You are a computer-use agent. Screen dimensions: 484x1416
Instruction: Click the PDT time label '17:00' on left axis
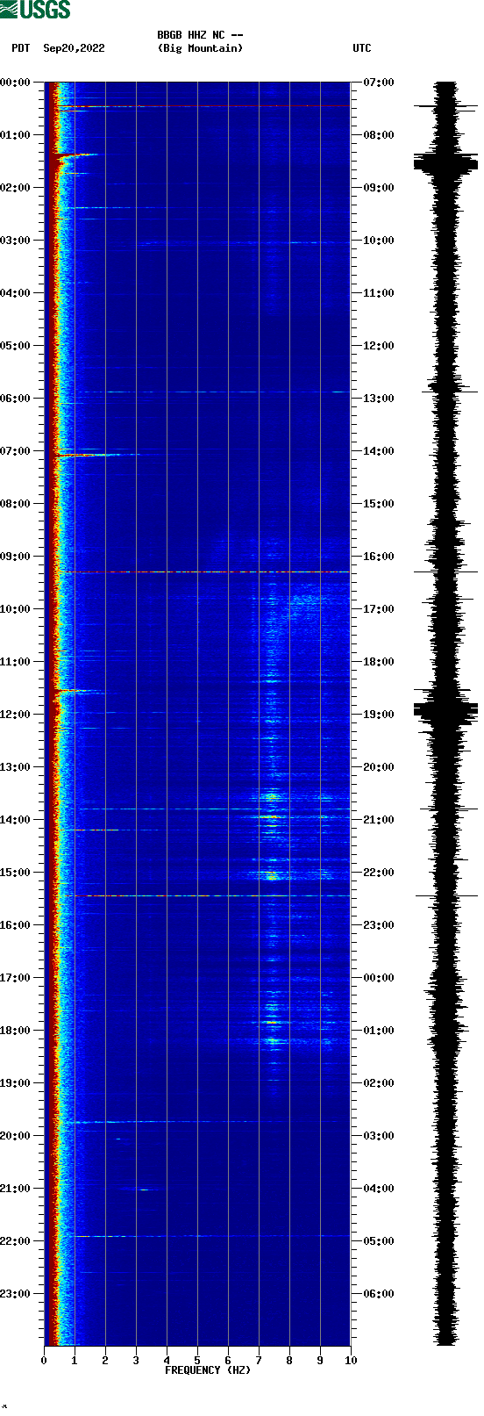(16, 978)
